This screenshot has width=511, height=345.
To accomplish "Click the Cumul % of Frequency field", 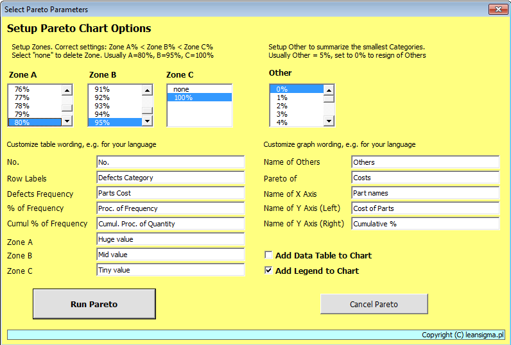I will [170, 224].
